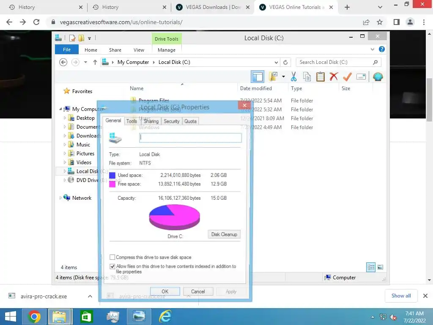Screen dimensions: 433x325
Task: Uncheck Allow files to have contents indexed
Action: [112, 267]
